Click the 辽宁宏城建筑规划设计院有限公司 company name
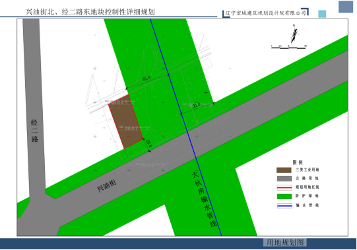Image resolution: width=357 pixels, height=250 pixels. [x=265, y=13]
